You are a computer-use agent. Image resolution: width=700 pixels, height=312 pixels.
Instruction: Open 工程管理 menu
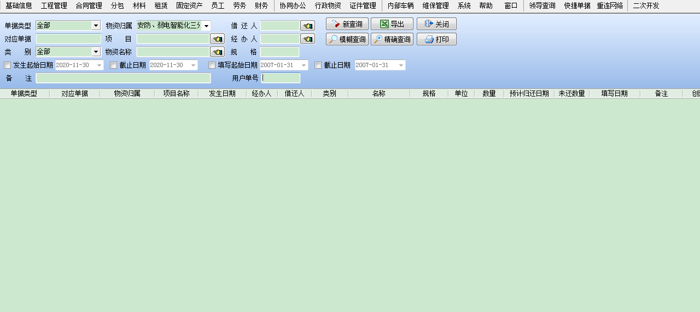[54, 6]
